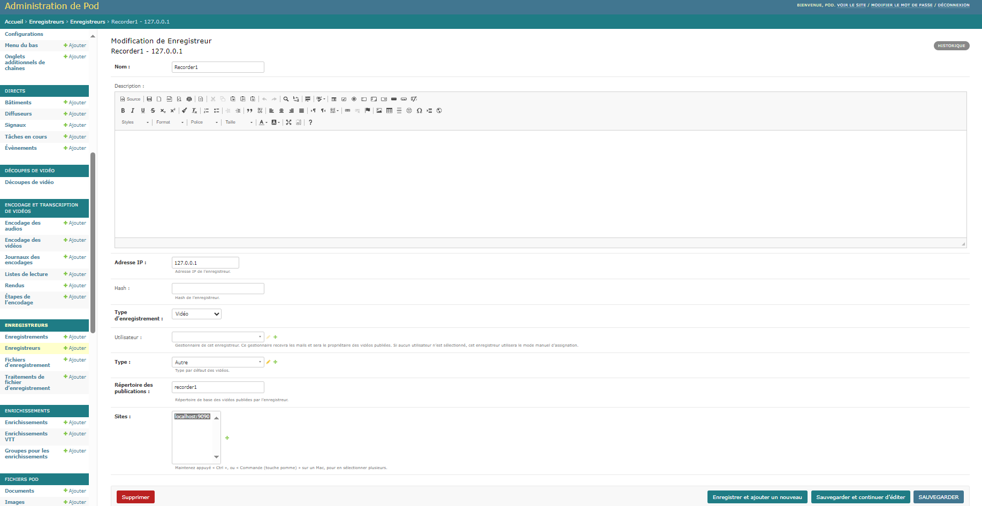Maximize the editor with the expand icon
This screenshot has width=982, height=506.
[288, 122]
